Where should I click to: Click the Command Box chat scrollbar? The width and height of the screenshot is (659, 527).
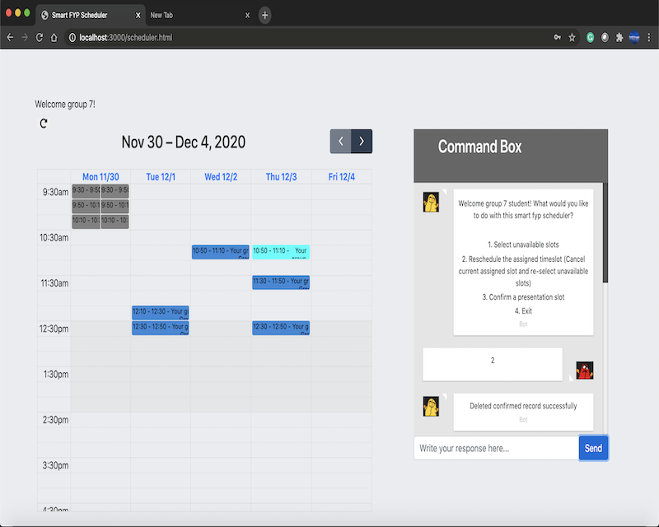click(x=605, y=239)
